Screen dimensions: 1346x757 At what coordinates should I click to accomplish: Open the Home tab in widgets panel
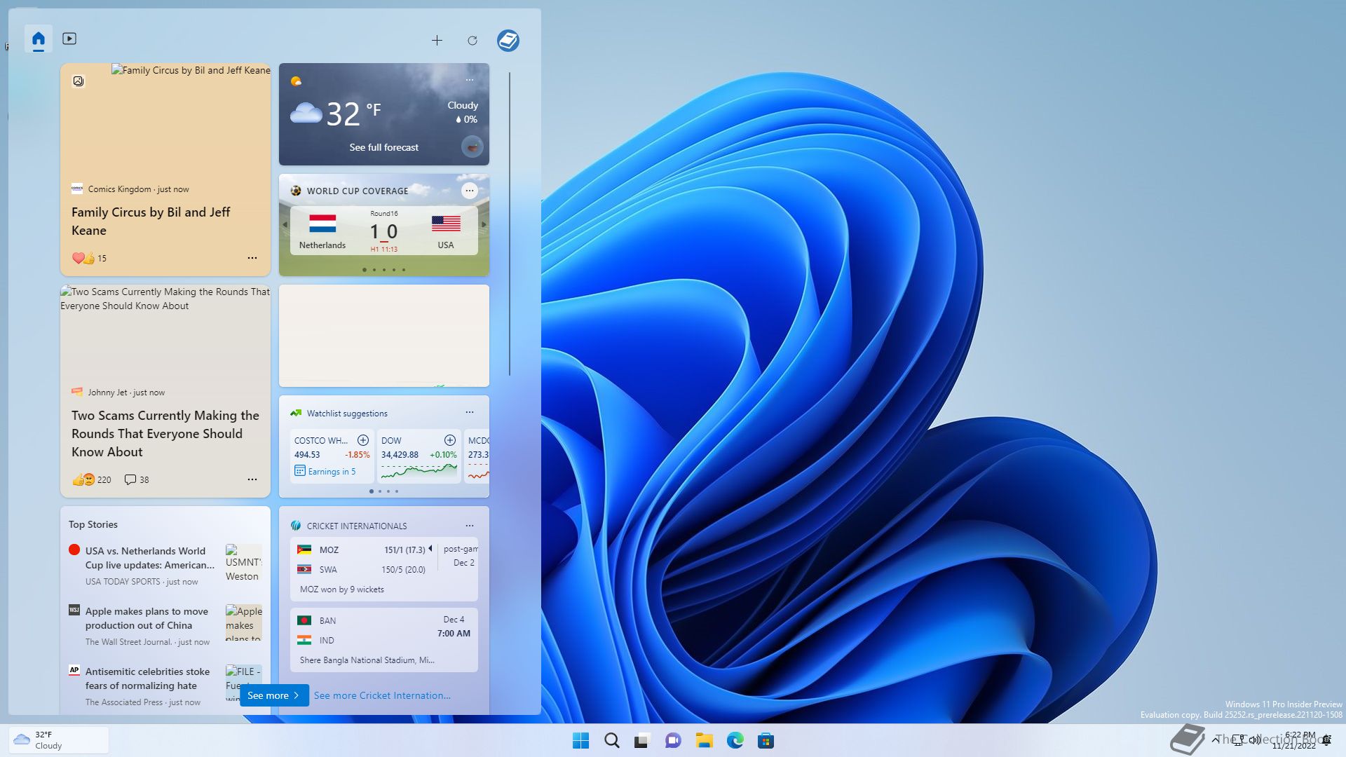click(x=39, y=39)
